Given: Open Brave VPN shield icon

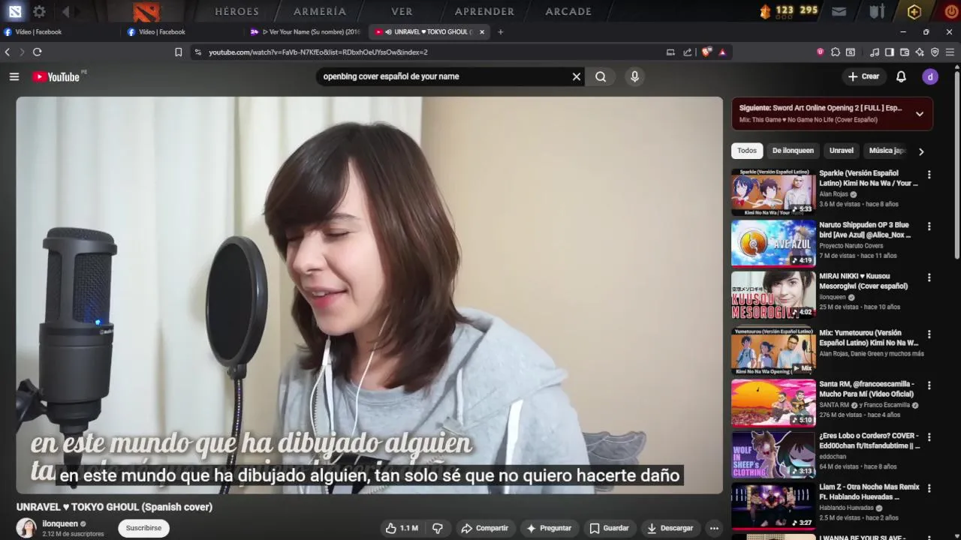Looking at the screenshot, I should (x=935, y=52).
